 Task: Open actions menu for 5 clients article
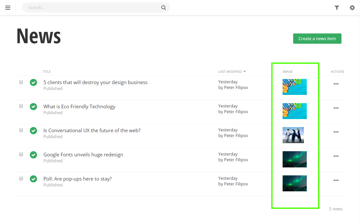(336, 84)
